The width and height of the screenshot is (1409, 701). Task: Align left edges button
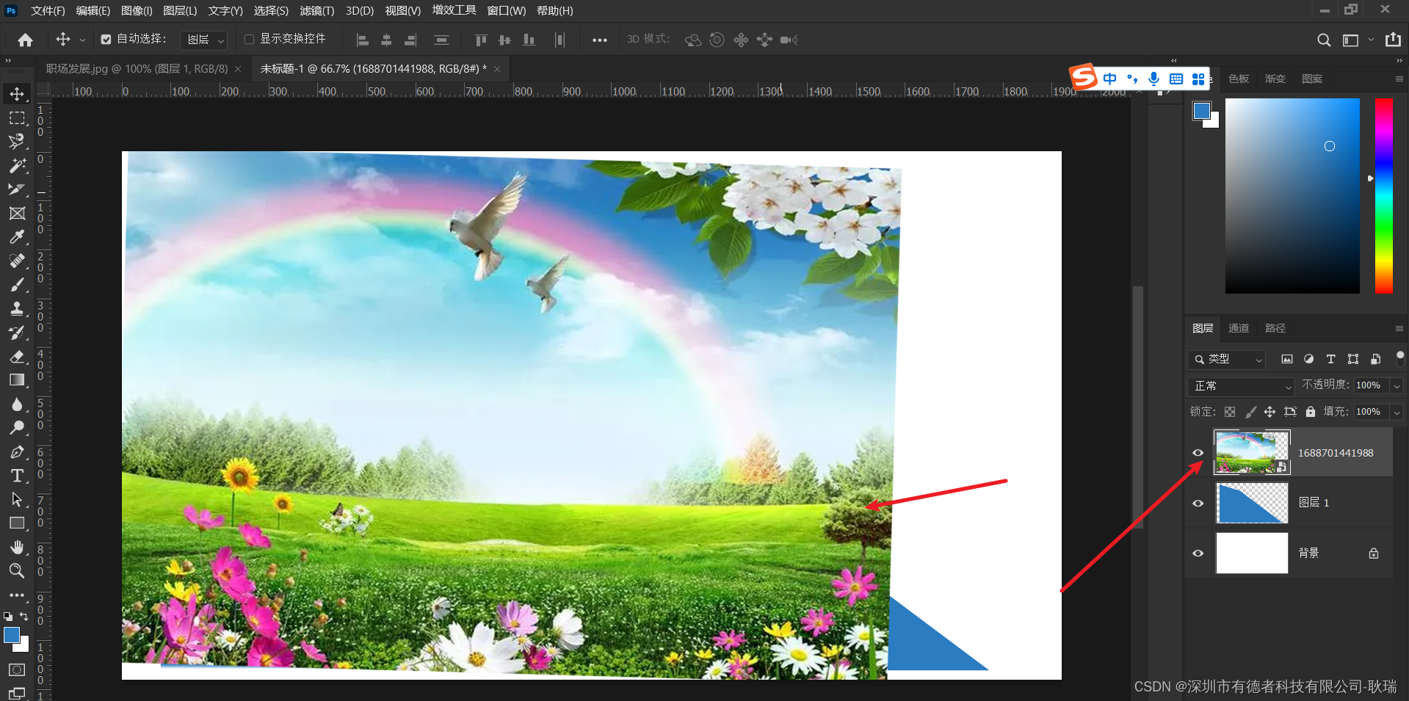point(362,40)
